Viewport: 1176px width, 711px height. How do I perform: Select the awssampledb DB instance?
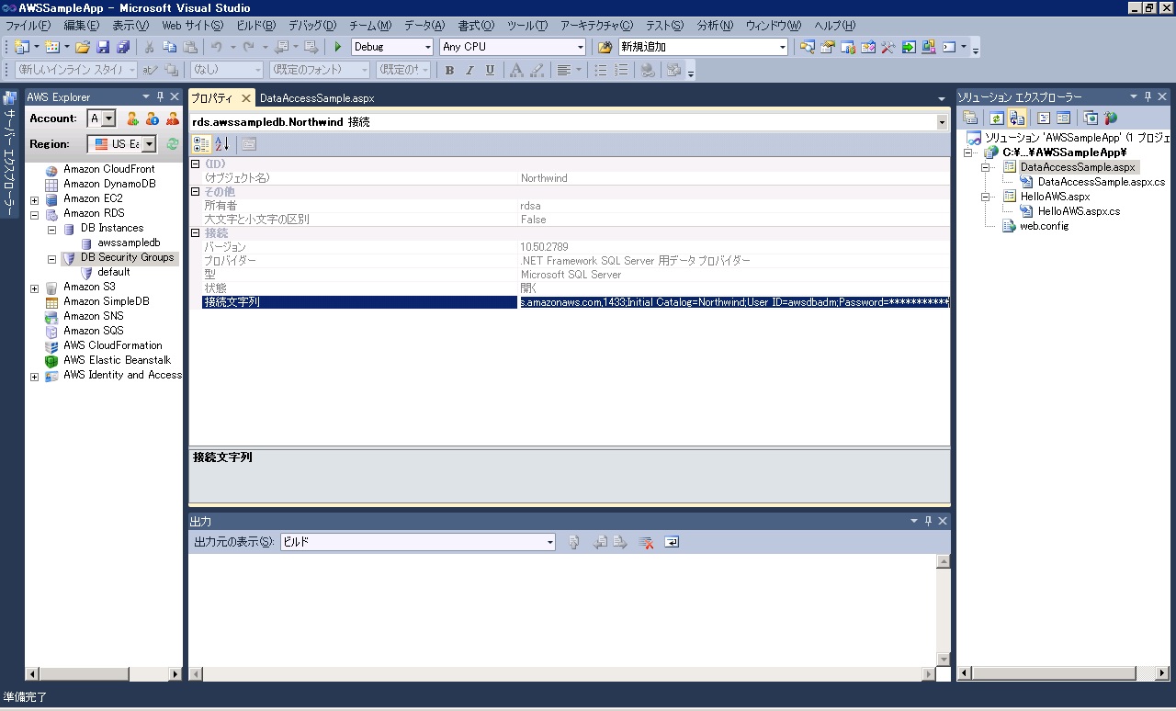click(129, 243)
